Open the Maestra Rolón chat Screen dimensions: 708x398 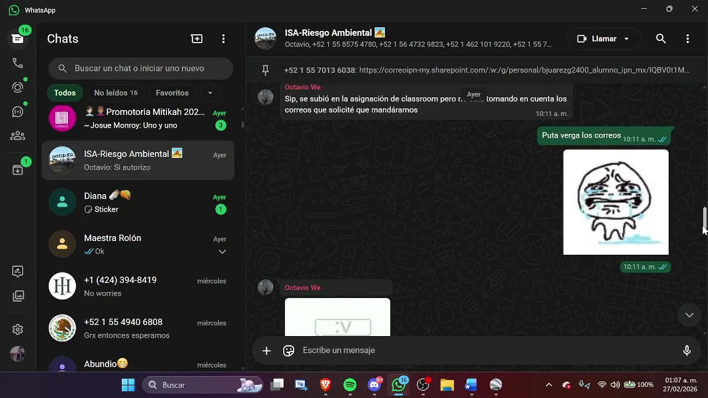[x=138, y=244]
